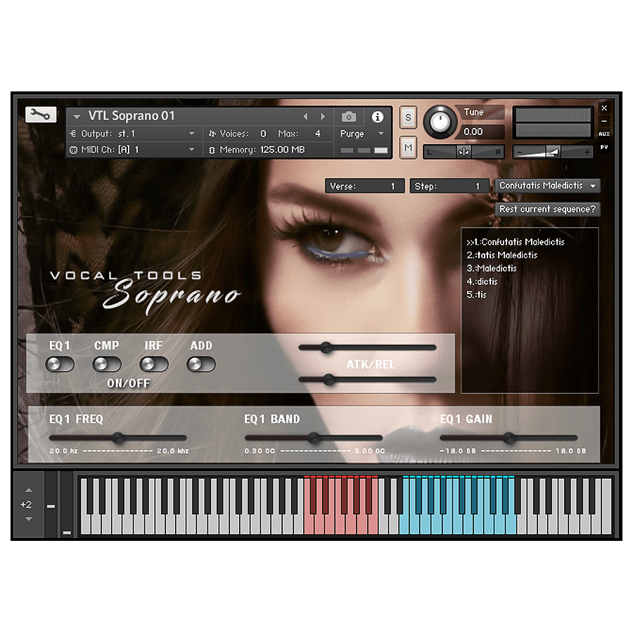The image size is (633, 633).
Task: Click the pan L-R slider
Action: (x=463, y=152)
